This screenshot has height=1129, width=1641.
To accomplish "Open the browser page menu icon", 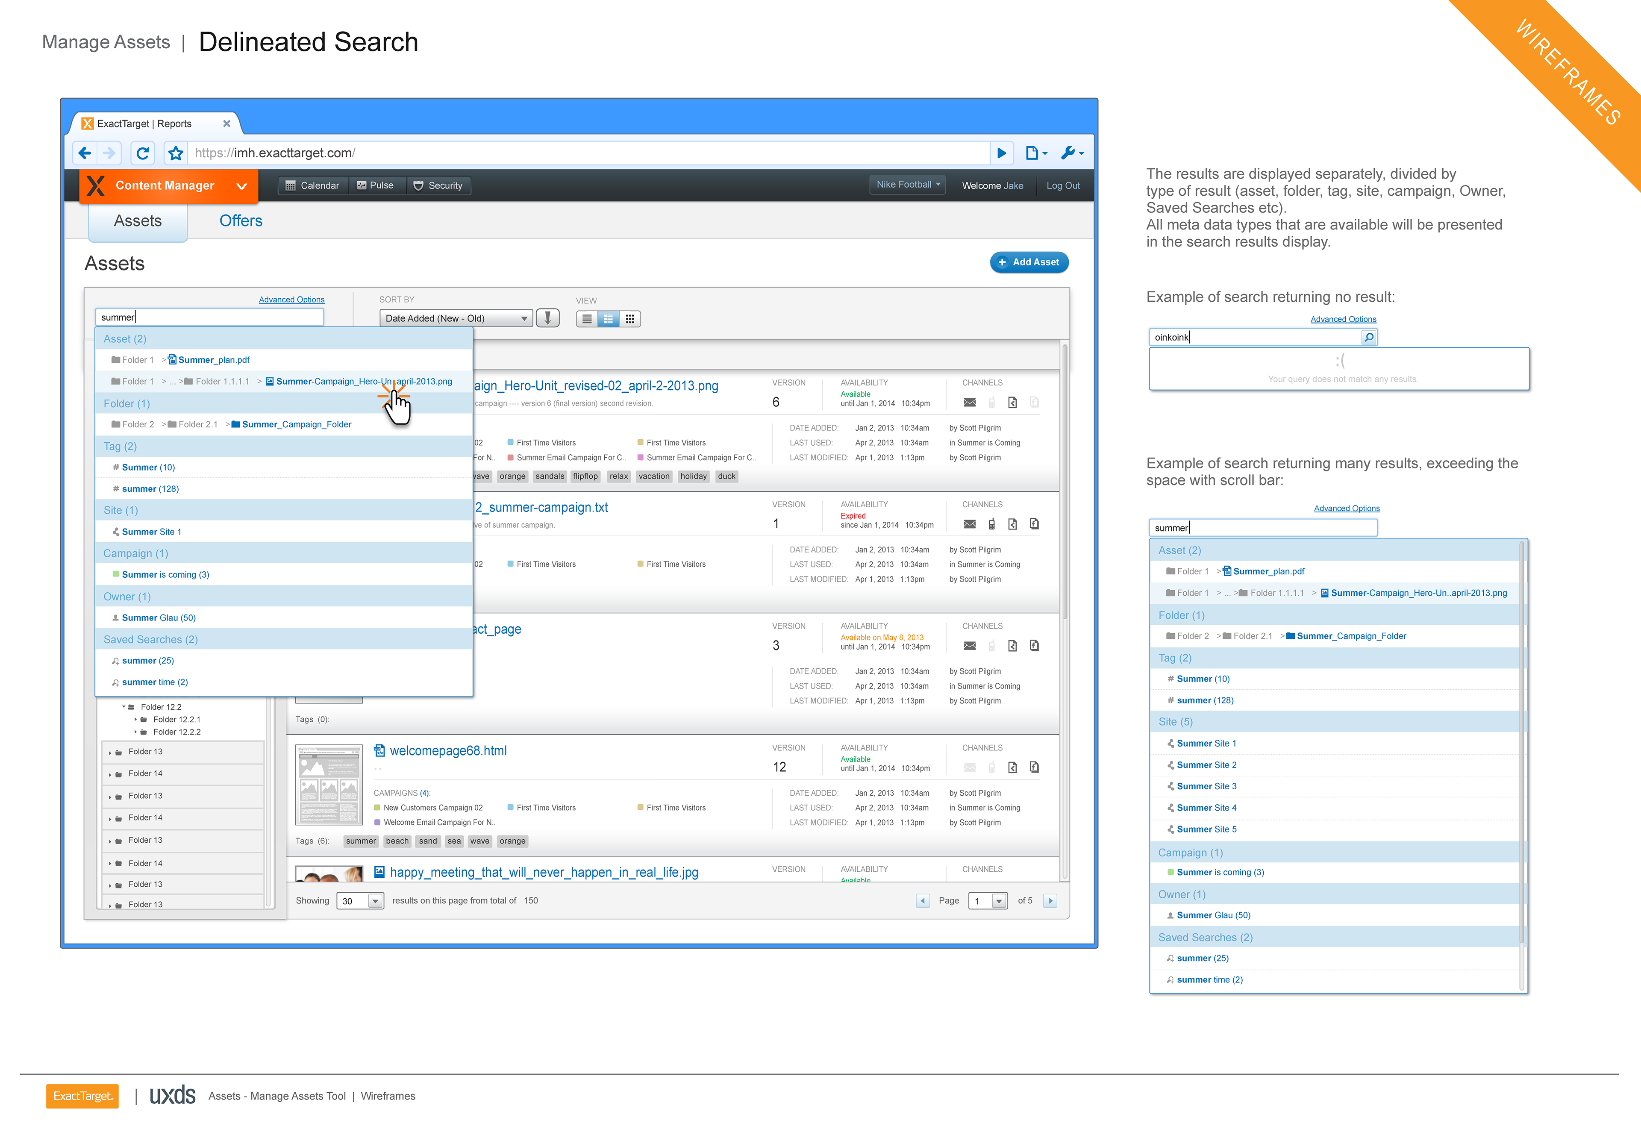I will [1035, 153].
